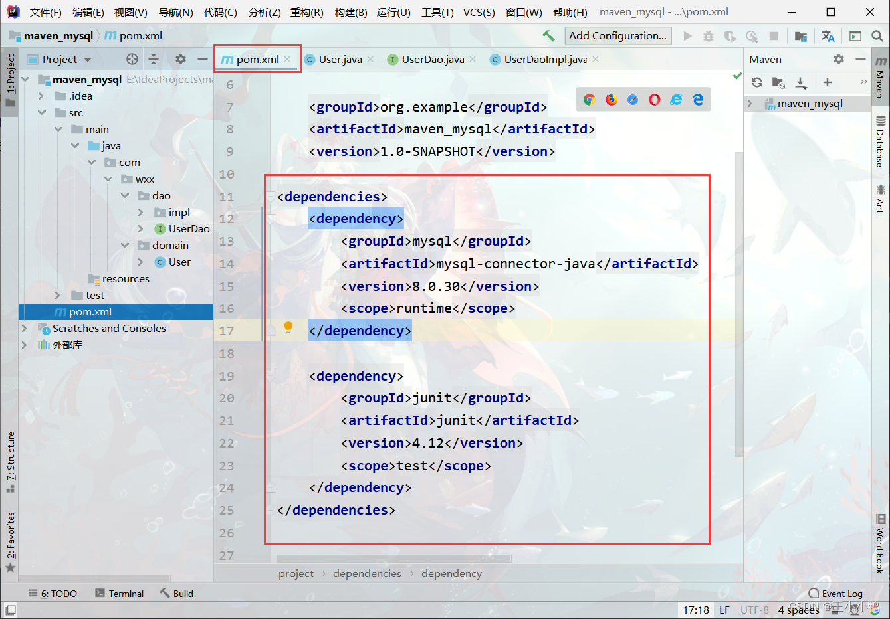
Task: Collapse the src folder in tree
Action: pyautogui.click(x=42, y=112)
